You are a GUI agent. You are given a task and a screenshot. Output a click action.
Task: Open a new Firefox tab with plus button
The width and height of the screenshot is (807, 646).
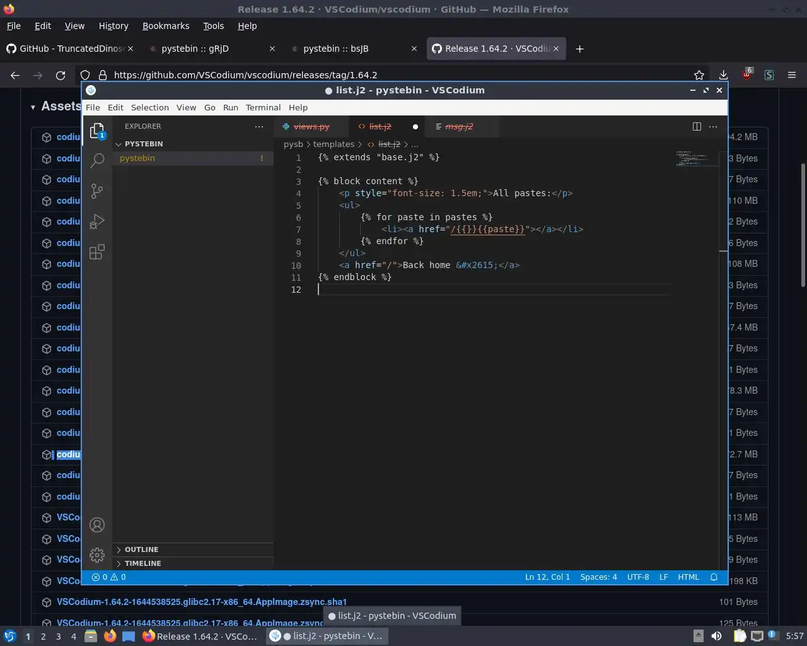pyautogui.click(x=580, y=49)
